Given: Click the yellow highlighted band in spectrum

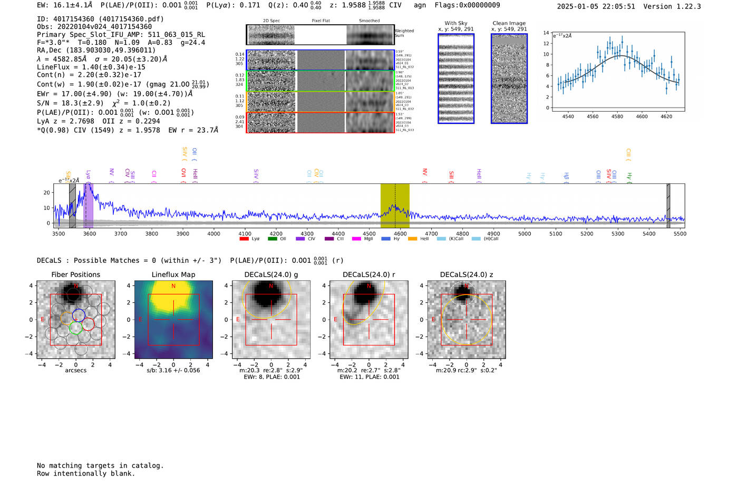Looking at the screenshot, I should [395, 206].
